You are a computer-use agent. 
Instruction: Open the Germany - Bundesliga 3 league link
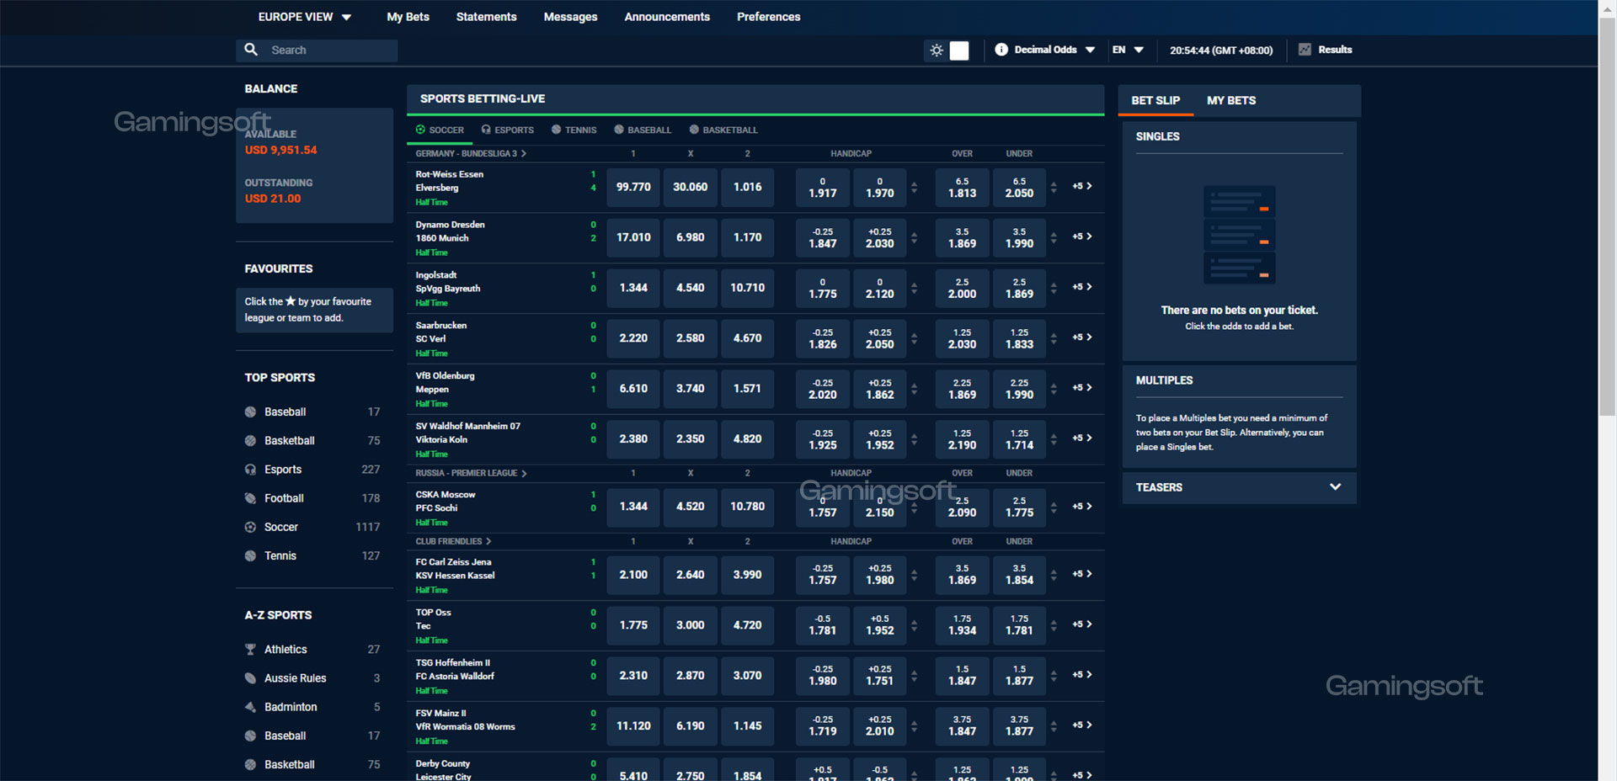click(470, 154)
